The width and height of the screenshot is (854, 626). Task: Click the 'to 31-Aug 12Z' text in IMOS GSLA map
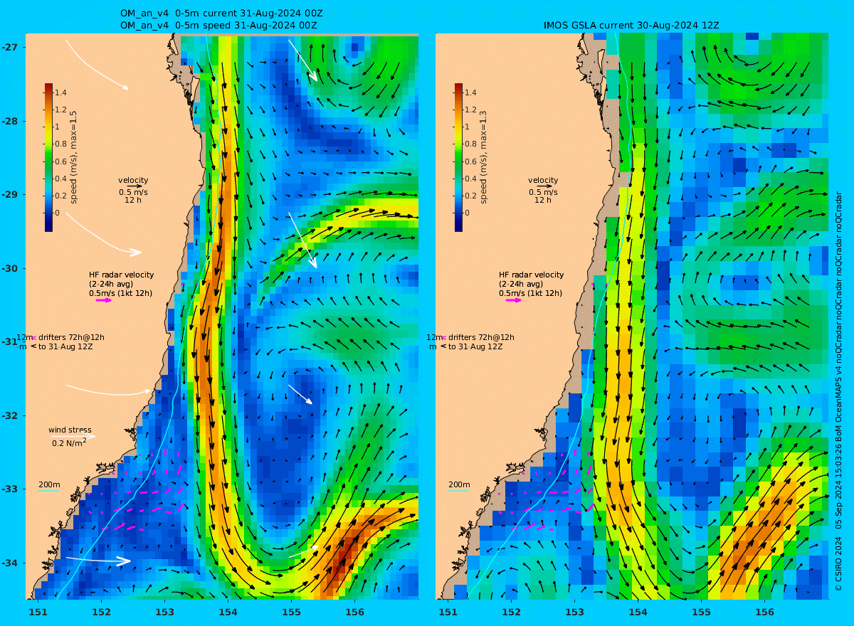pos(475,346)
